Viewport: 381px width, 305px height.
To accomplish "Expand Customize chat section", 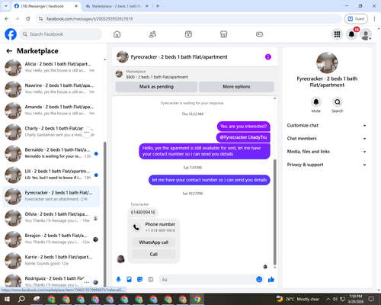I will click(327, 125).
